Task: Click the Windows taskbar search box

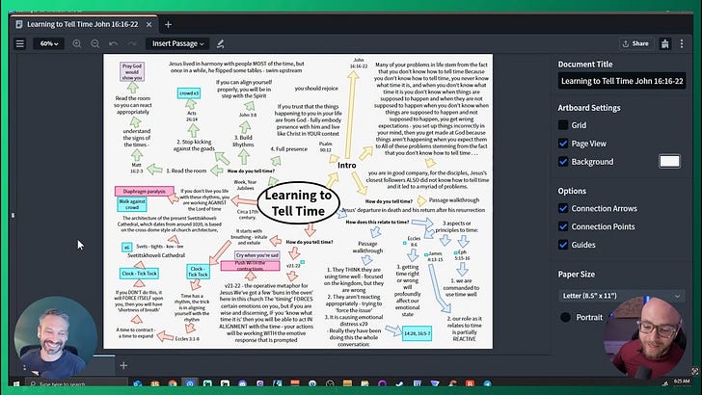Action: point(76,383)
